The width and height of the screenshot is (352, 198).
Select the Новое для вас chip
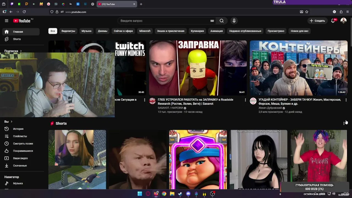300,31
